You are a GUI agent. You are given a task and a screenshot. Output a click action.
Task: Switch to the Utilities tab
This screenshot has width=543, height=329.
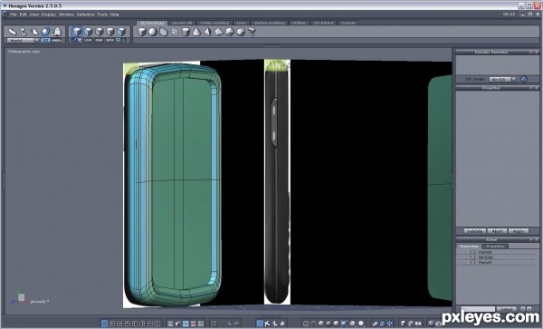(x=299, y=23)
